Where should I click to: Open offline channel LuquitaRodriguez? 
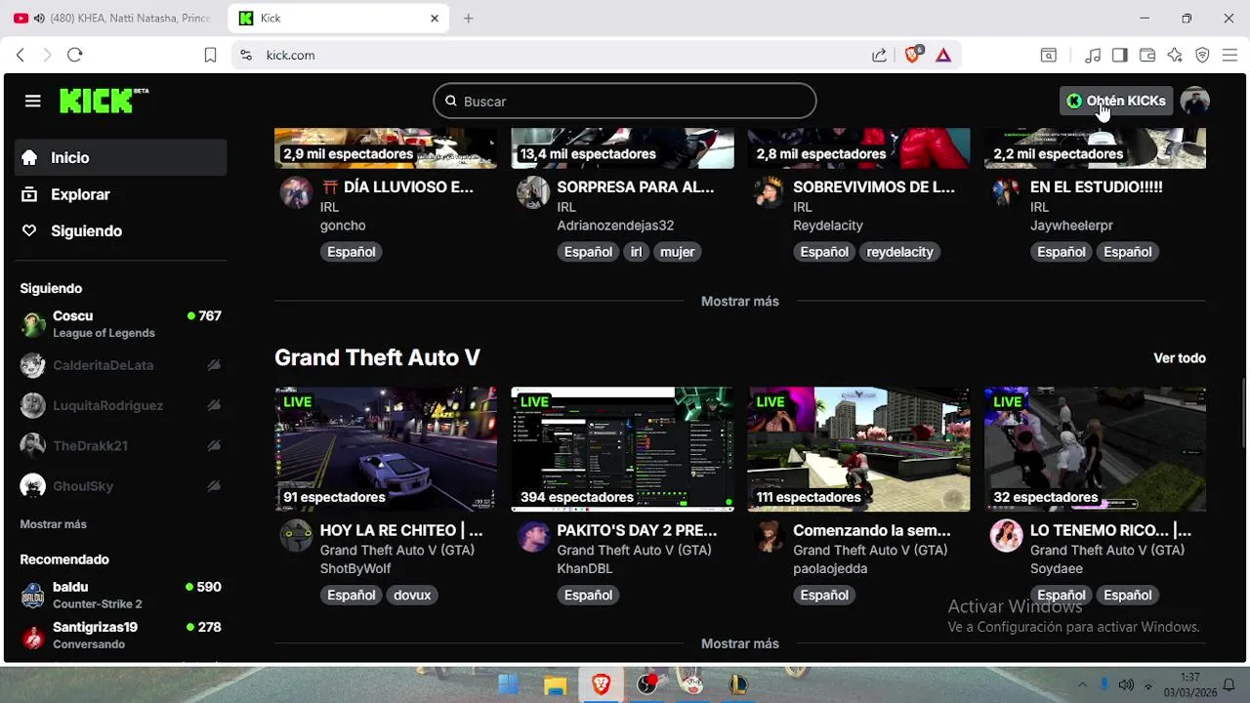[x=120, y=405]
